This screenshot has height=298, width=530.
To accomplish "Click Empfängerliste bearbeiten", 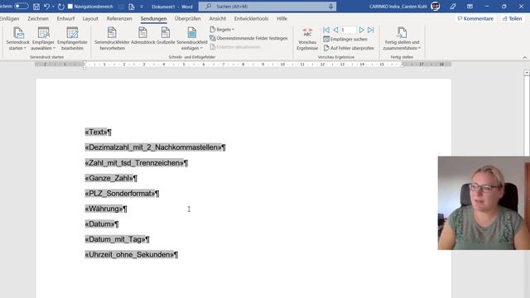I will point(72,39).
